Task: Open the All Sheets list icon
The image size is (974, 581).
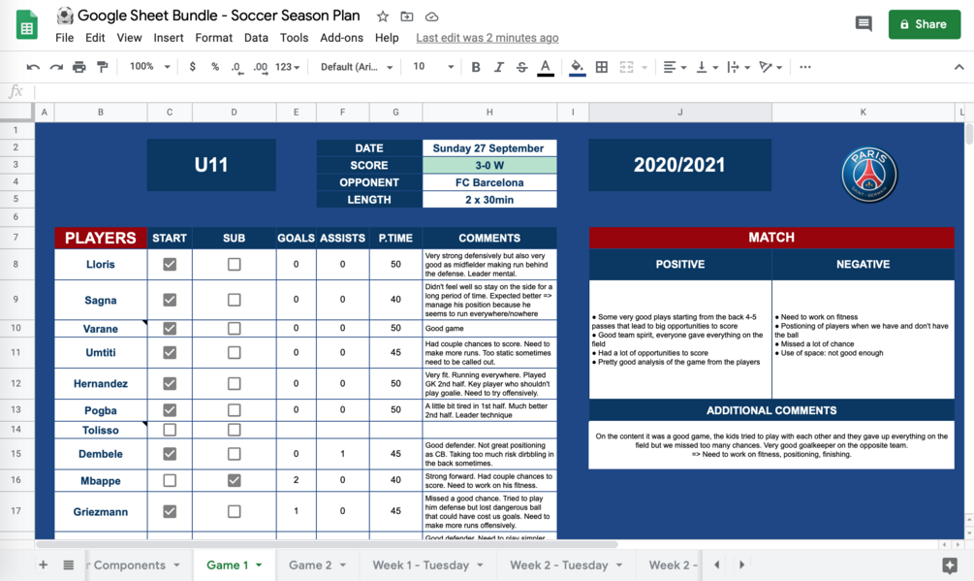Action: [69, 565]
